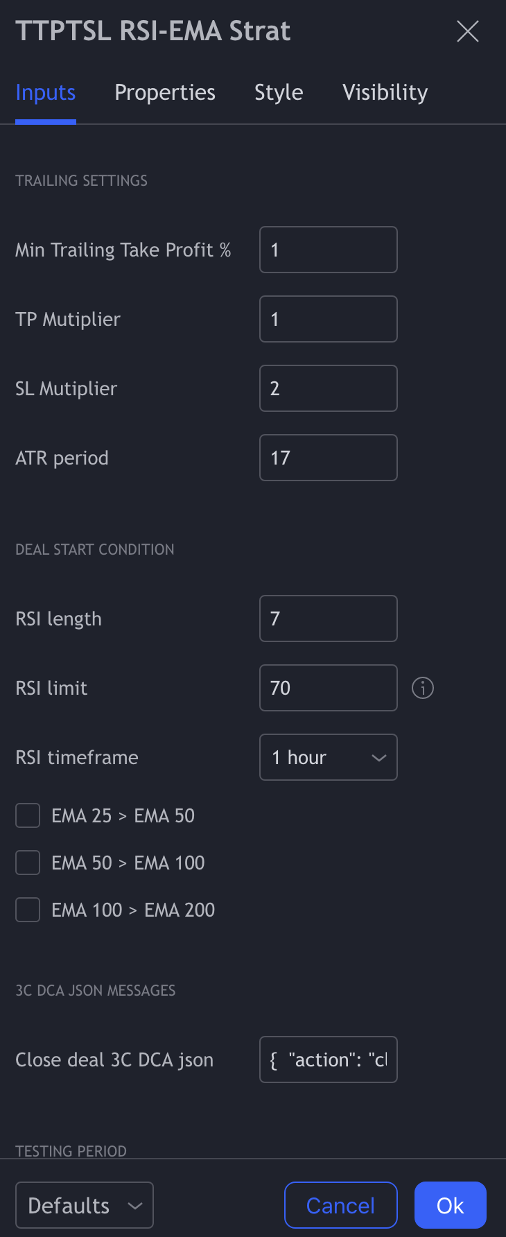Screen dimensions: 506x1237
Task: Close the TTPTSL RSI-EMA Strat dialog
Action: point(468,31)
